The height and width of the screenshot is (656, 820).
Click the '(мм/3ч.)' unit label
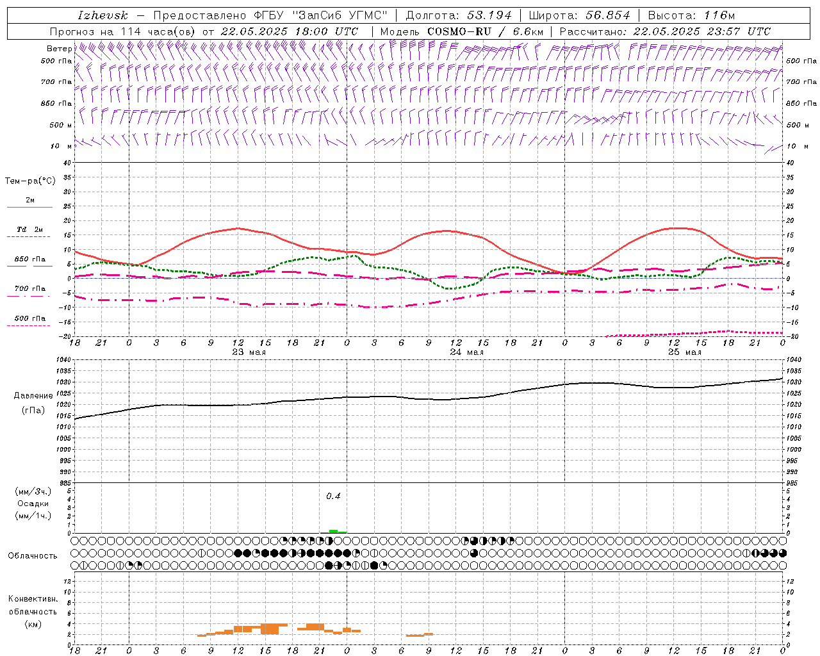click(x=33, y=491)
